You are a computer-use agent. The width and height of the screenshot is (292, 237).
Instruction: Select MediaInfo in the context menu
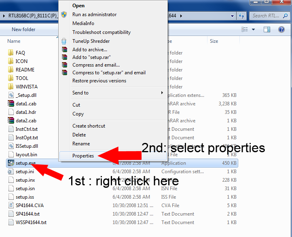[x=83, y=23]
